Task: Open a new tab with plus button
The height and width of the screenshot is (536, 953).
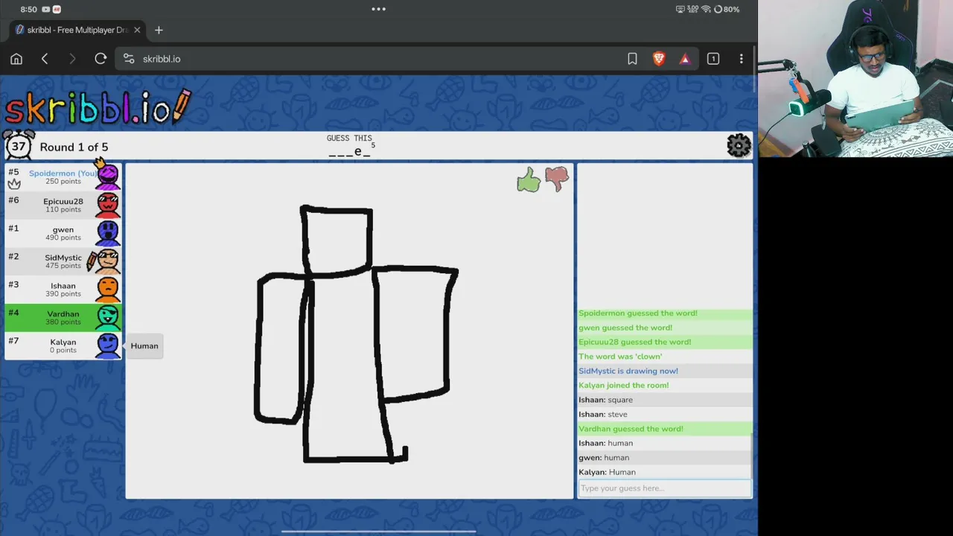Action: (159, 30)
